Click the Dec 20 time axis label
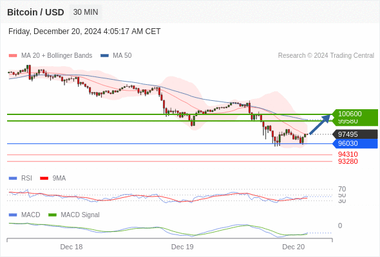Viewport: 380px width, 257px height. [294, 247]
